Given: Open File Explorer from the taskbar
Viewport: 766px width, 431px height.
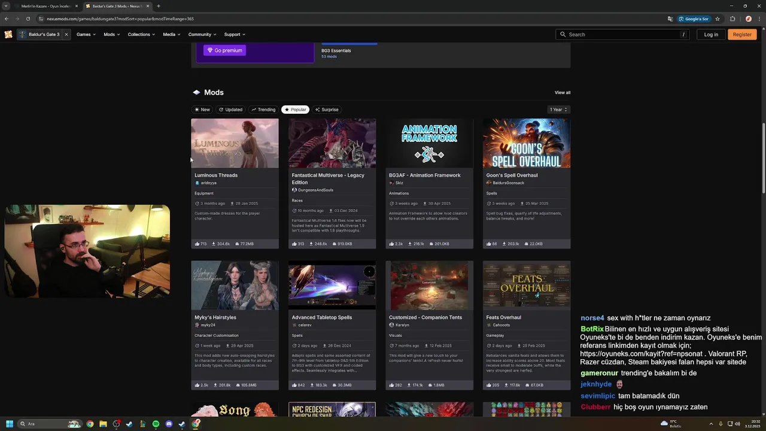Looking at the screenshot, I should (103, 424).
